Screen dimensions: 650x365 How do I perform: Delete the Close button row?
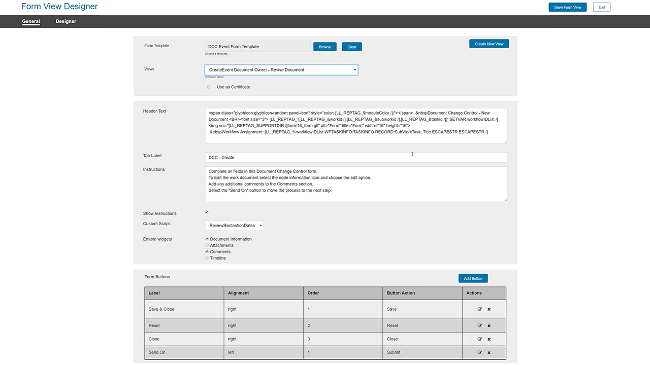pos(489,339)
